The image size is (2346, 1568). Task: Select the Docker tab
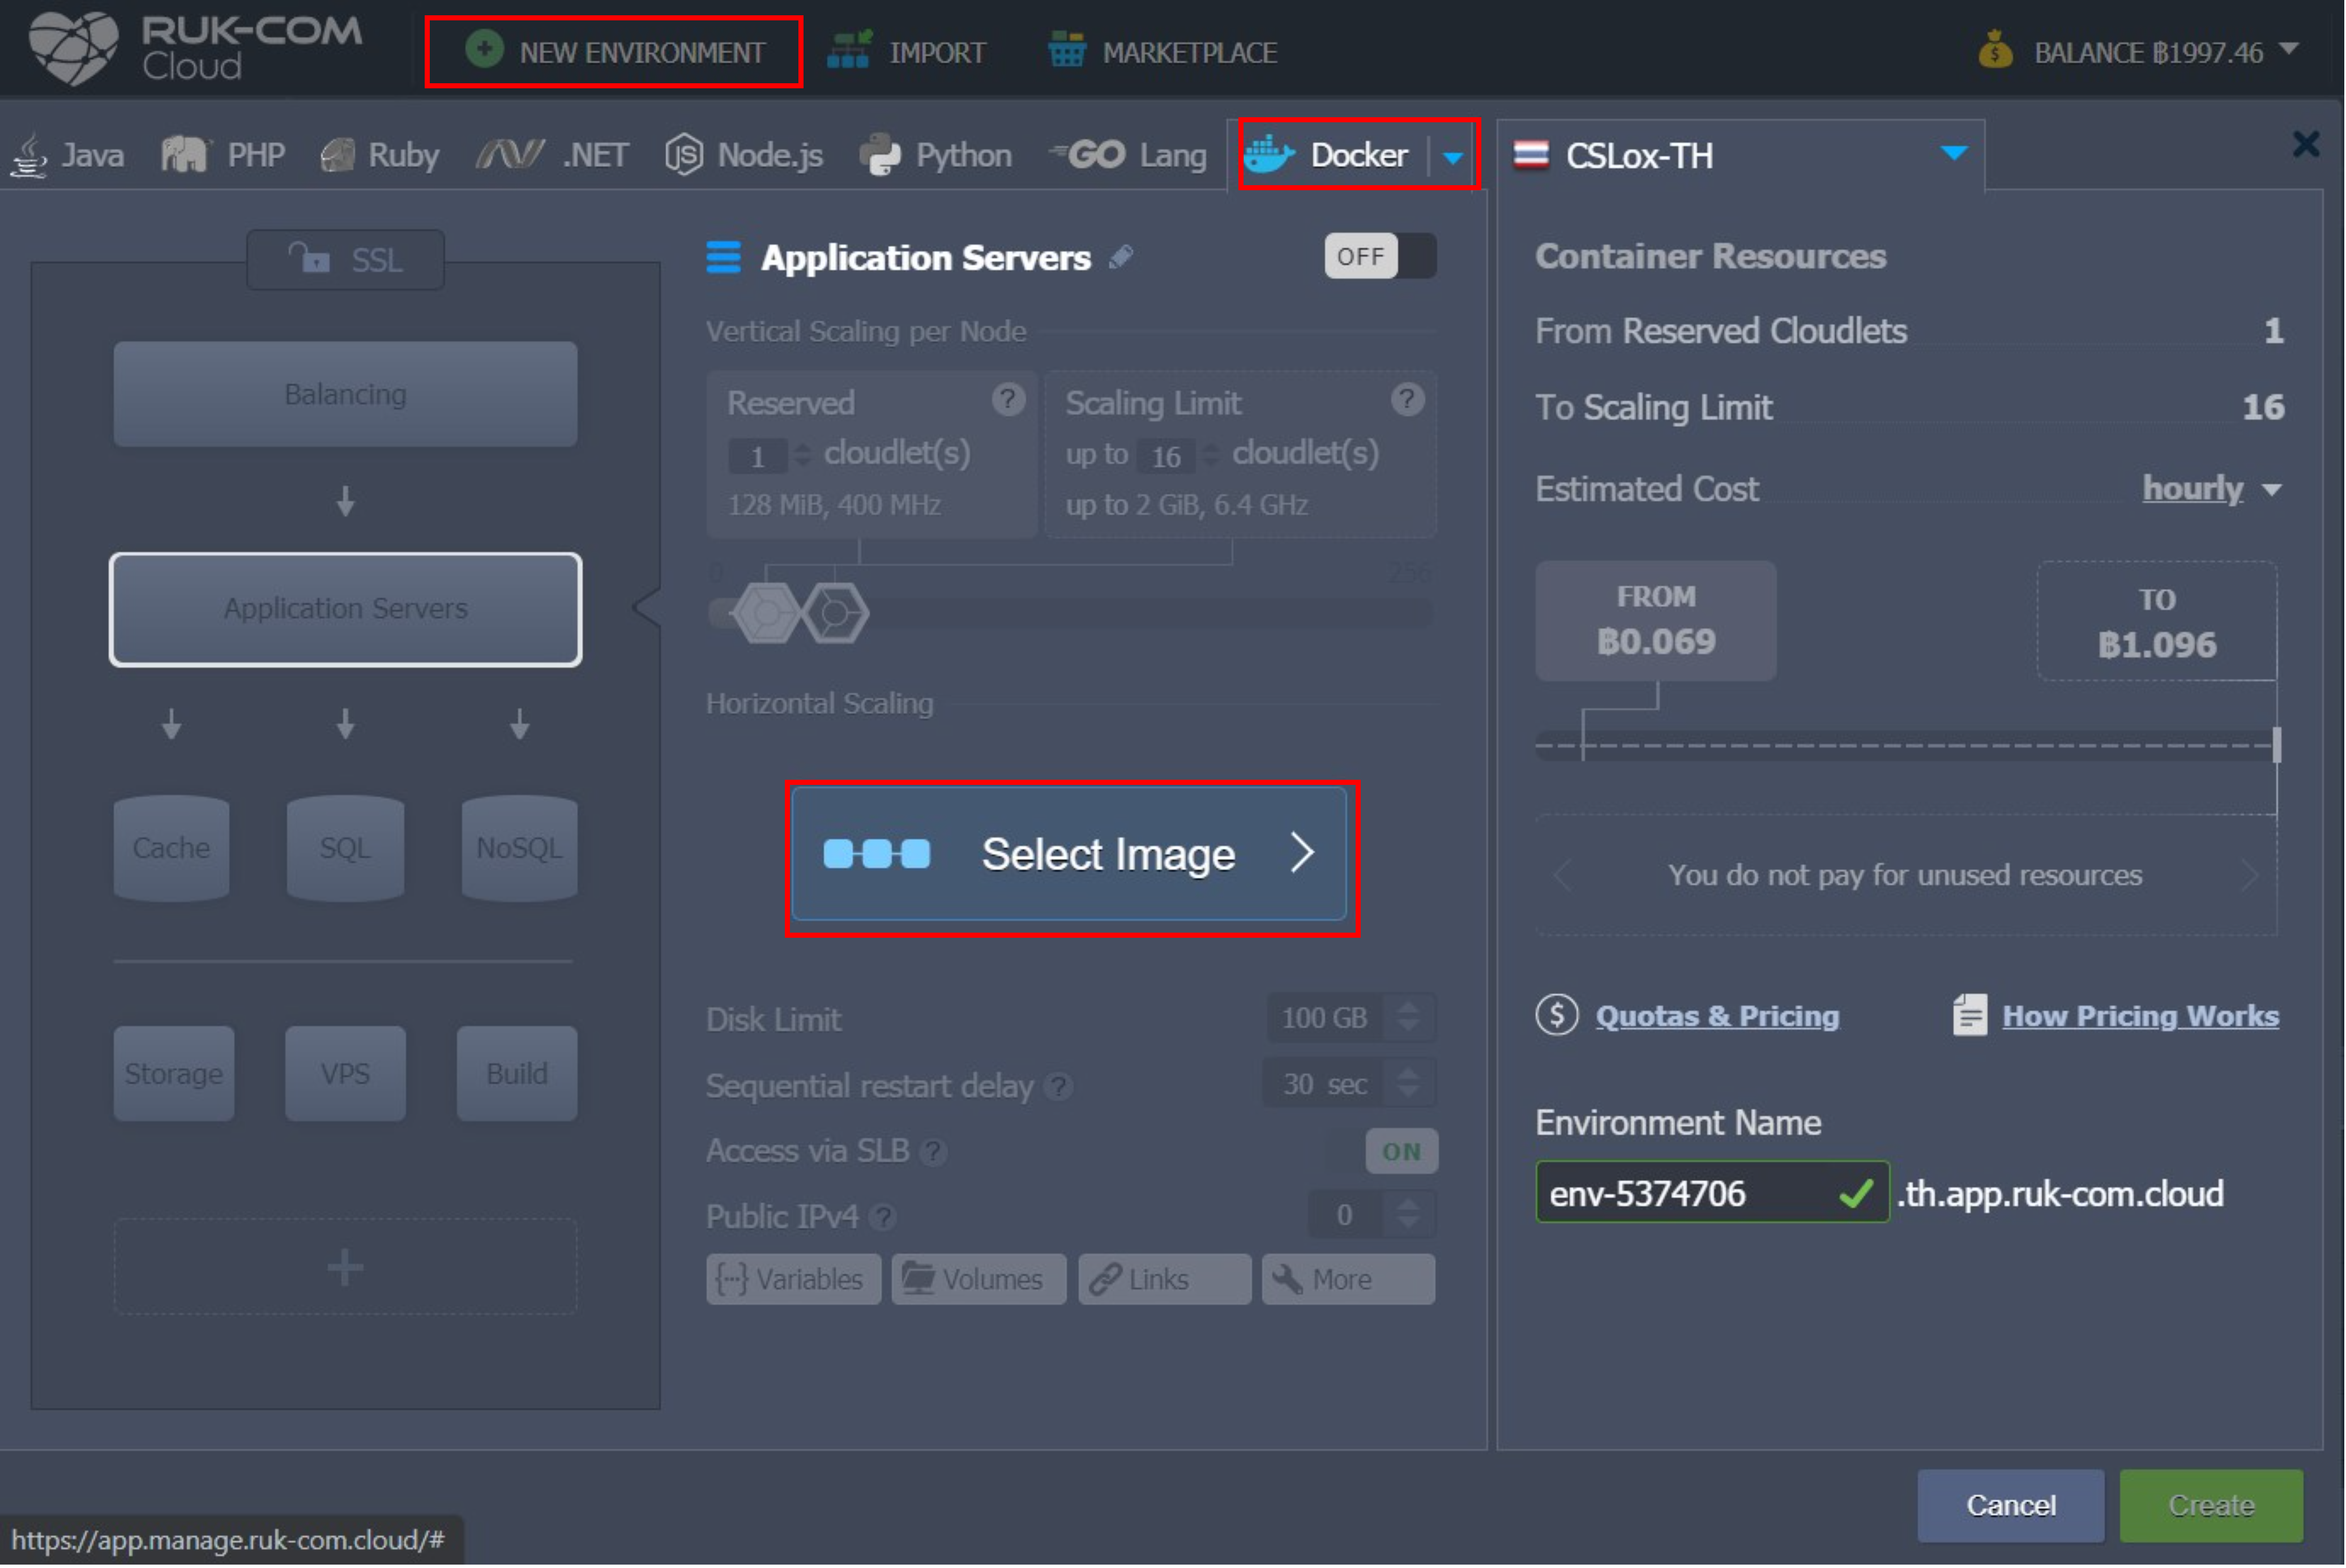point(1328,155)
